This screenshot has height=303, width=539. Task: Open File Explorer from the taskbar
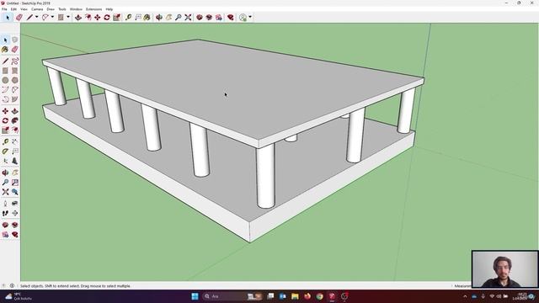click(295, 296)
